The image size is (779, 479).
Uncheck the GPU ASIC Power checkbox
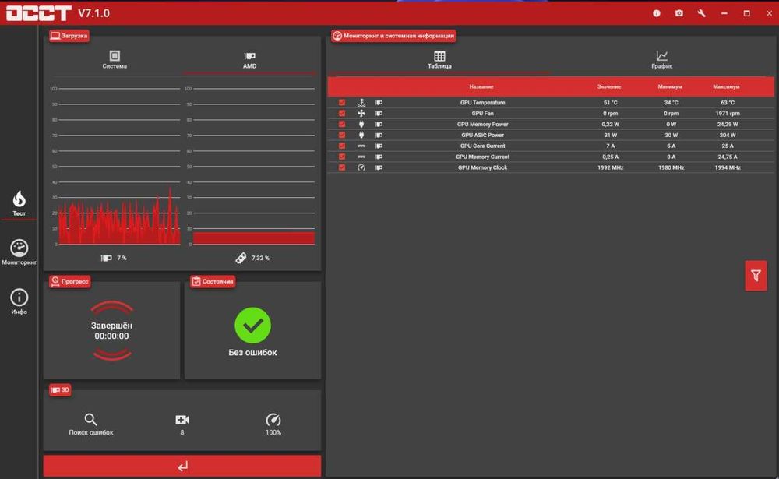click(x=342, y=136)
